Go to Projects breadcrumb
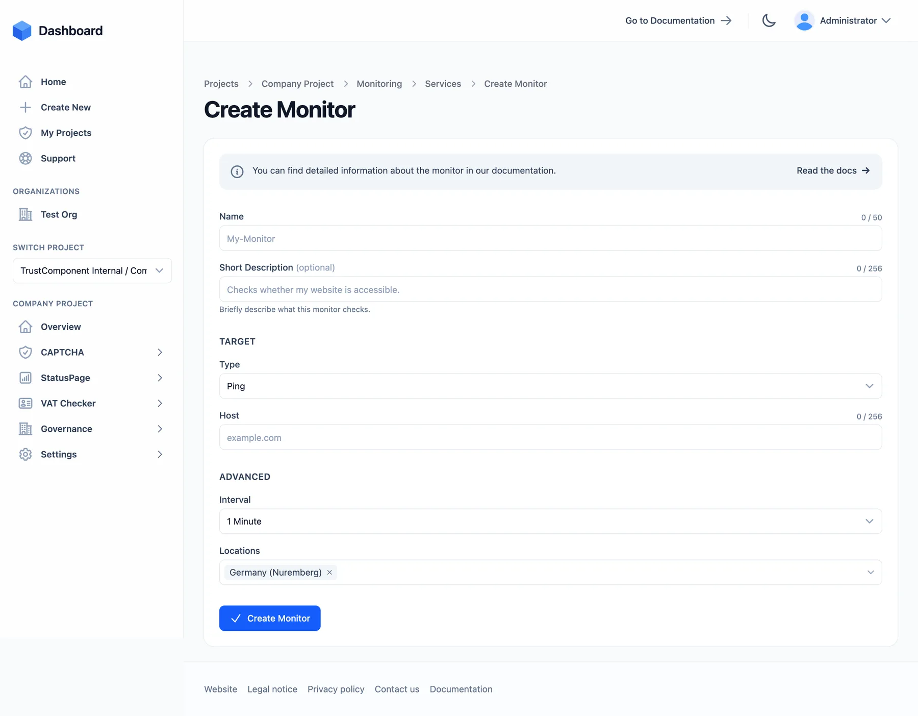918x716 pixels. [221, 84]
